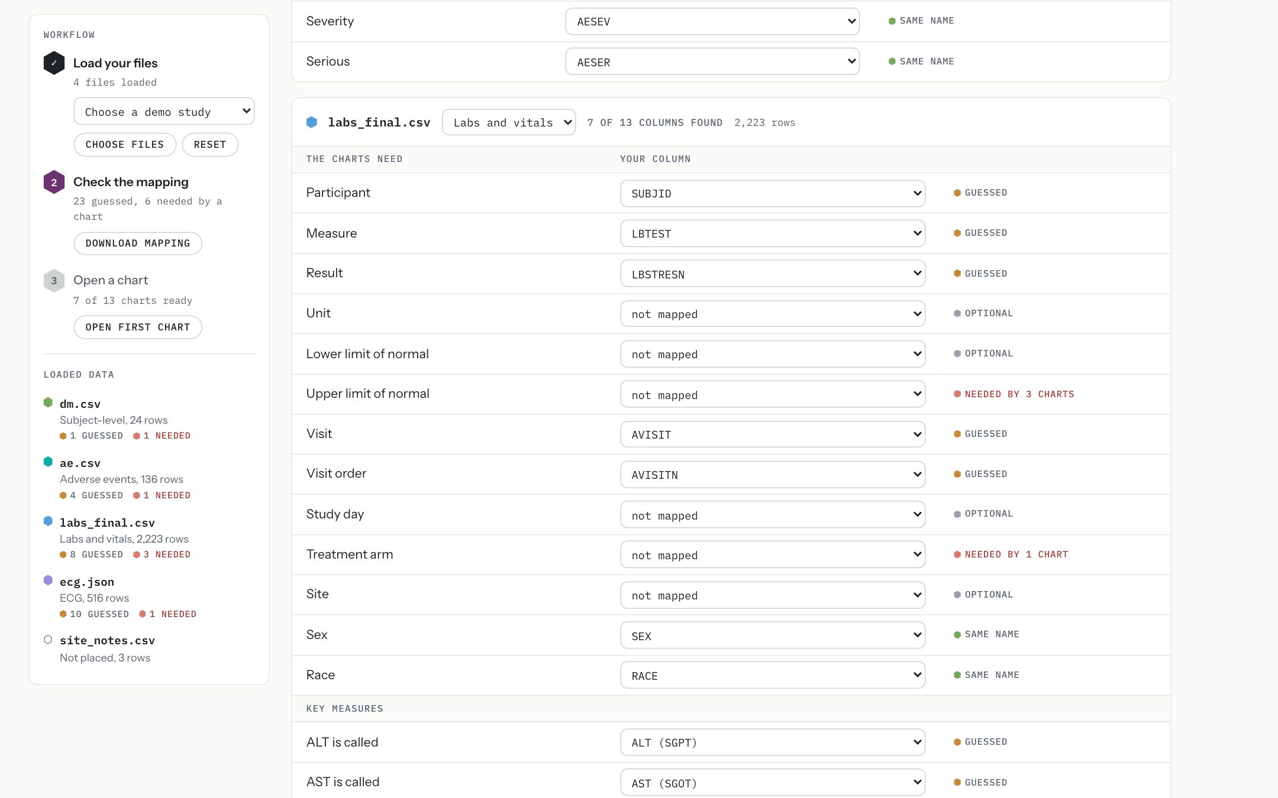Click the DOWNLOAD MAPPING button
Screen dimensions: 1278x798
coord(138,244)
